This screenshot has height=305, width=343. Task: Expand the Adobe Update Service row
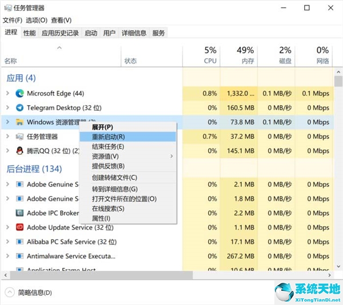tap(7, 227)
